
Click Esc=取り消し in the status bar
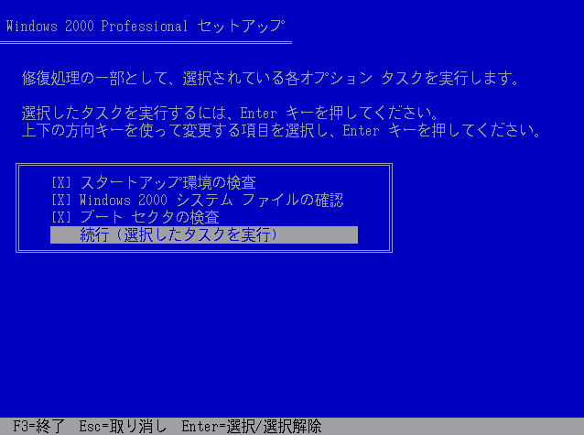point(123,427)
